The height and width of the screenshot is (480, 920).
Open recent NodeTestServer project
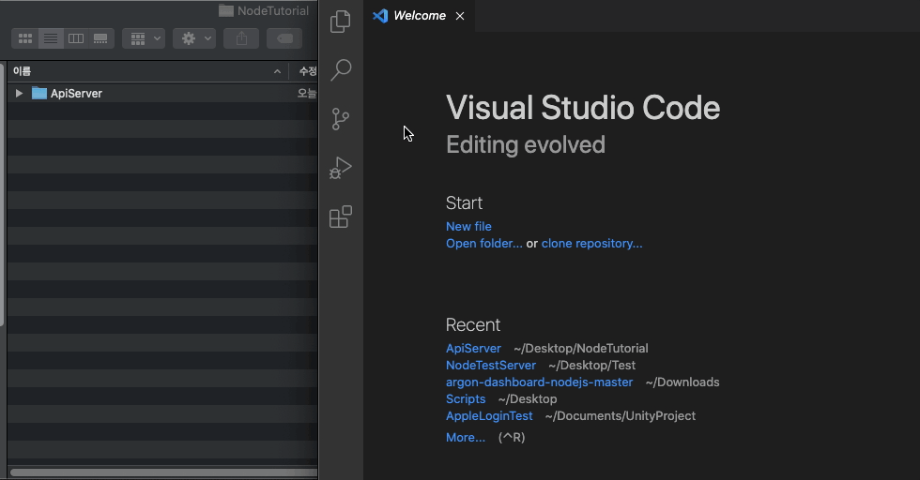[490, 365]
